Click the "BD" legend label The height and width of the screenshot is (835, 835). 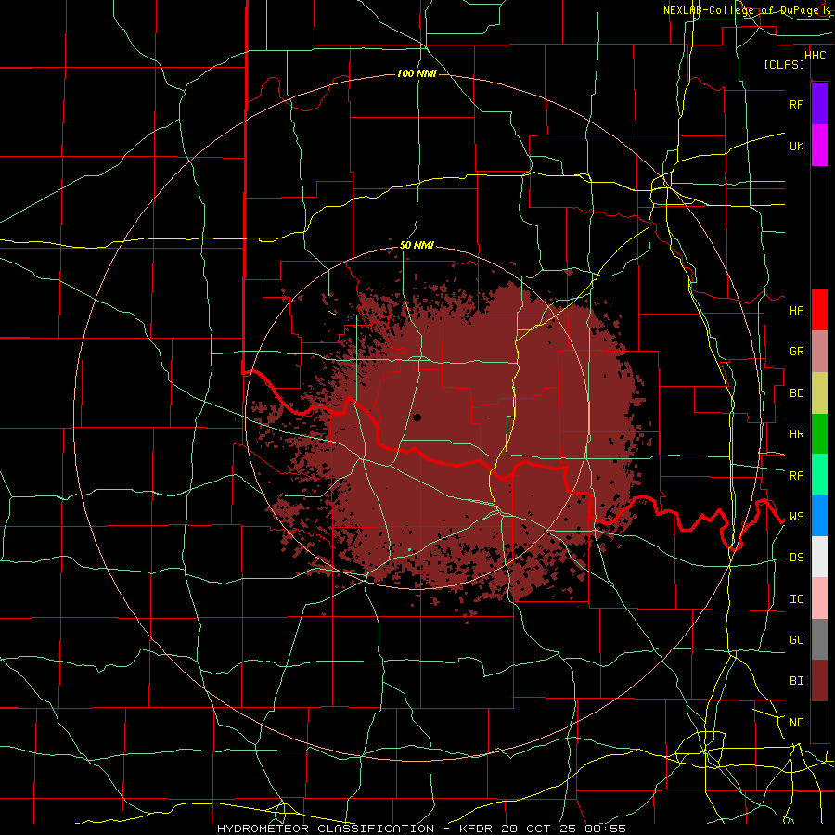point(796,393)
